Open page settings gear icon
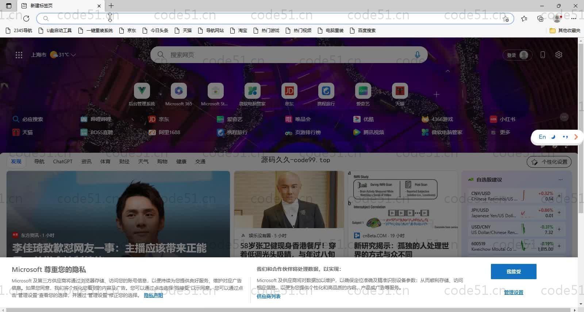 click(558, 55)
